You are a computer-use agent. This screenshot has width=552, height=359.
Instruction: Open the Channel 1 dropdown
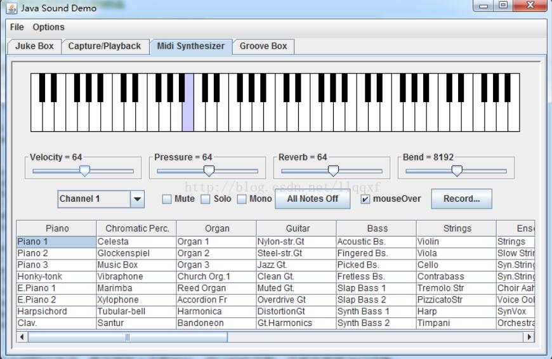[x=137, y=199]
